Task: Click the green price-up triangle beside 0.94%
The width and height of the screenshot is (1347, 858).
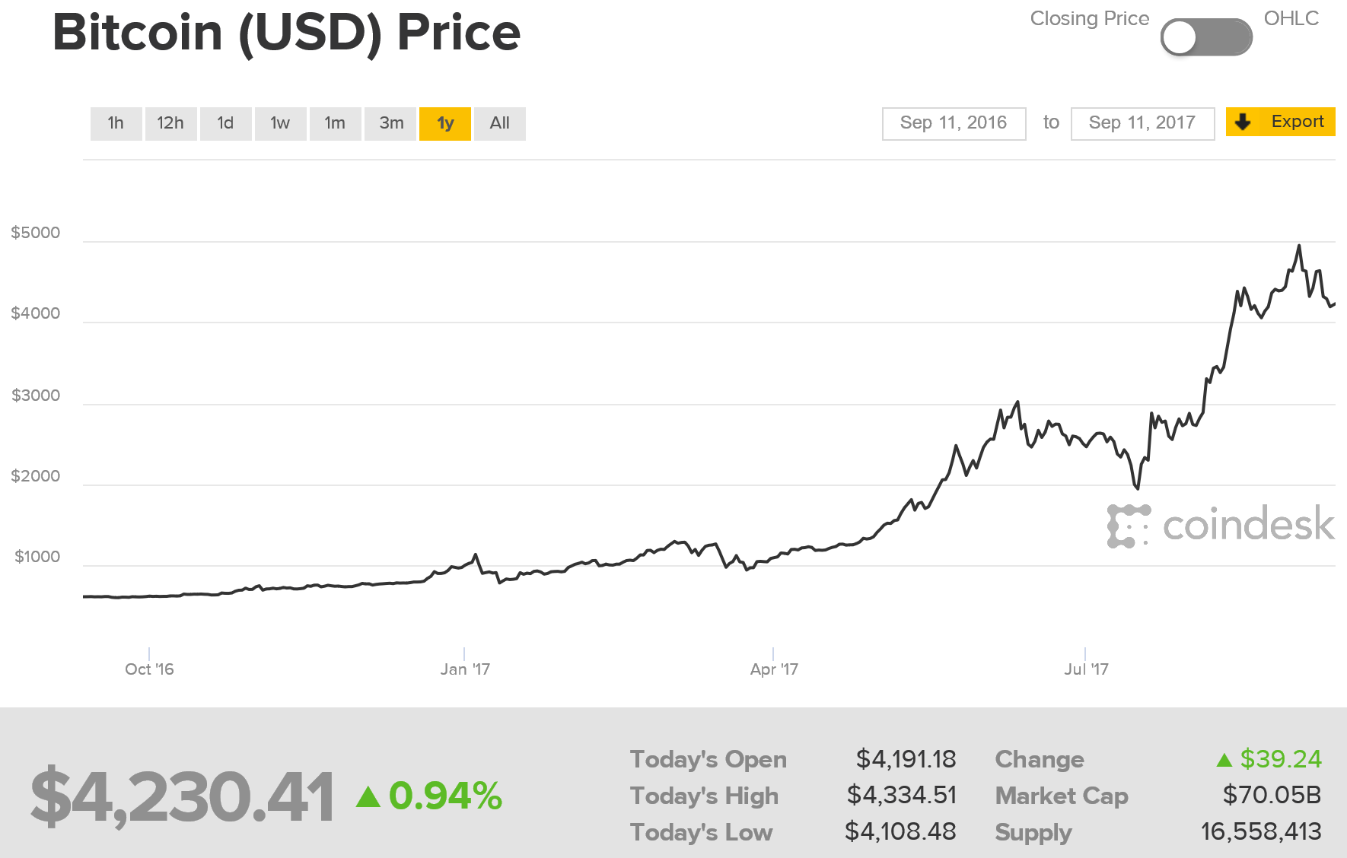Action: pyautogui.click(x=368, y=796)
